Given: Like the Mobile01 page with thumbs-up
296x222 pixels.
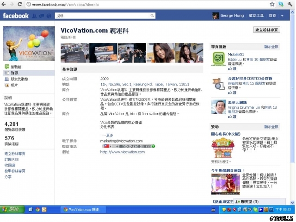Looking at the screenshot, I should pos(232,69).
